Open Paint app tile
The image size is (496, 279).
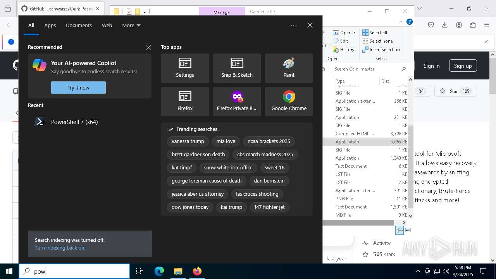(x=289, y=68)
